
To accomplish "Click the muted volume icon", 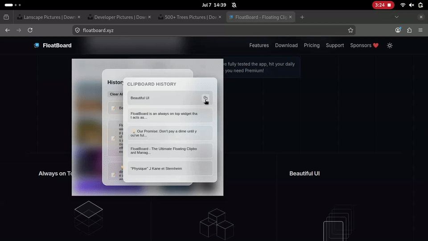I will pyautogui.click(x=412, y=5).
